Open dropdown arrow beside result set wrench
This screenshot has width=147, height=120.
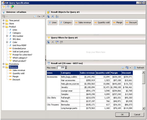(130, 68)
